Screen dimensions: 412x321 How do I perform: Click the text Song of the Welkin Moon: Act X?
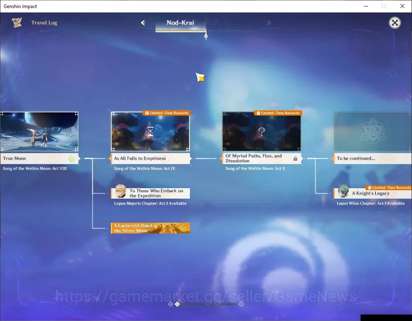pyautogui.click(x=255, y=169)
